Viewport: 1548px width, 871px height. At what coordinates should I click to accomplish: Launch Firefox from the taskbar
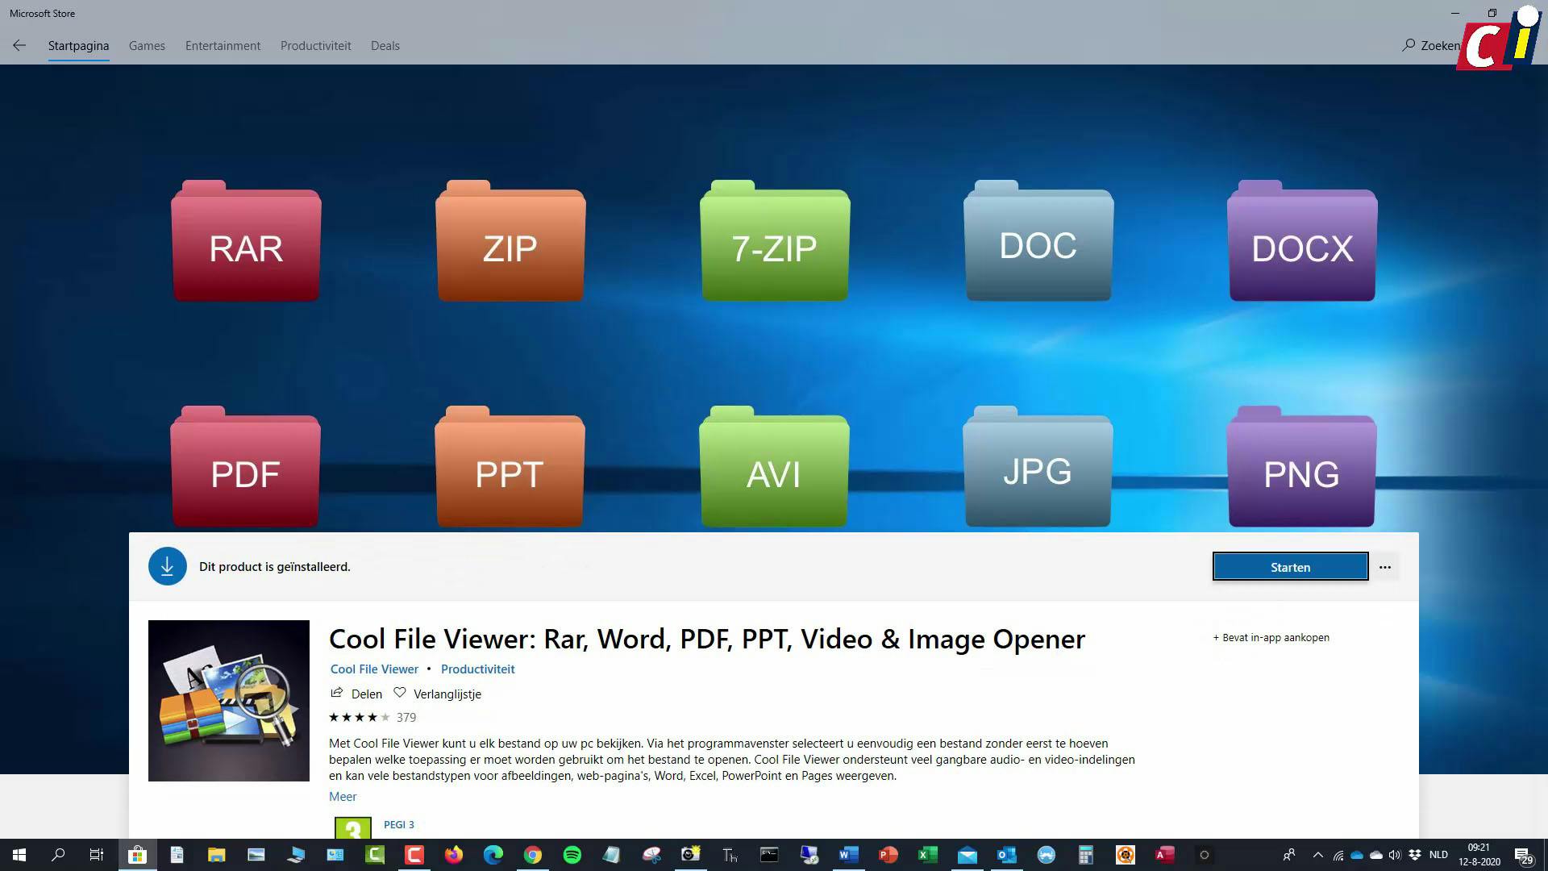pos(453,854)
